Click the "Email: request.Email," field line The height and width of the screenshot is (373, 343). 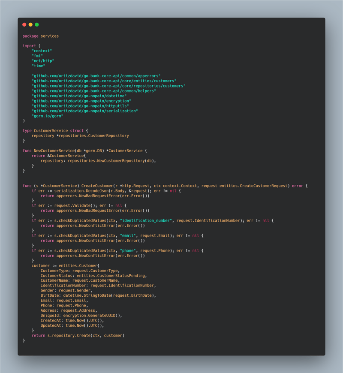coord(64,301)
